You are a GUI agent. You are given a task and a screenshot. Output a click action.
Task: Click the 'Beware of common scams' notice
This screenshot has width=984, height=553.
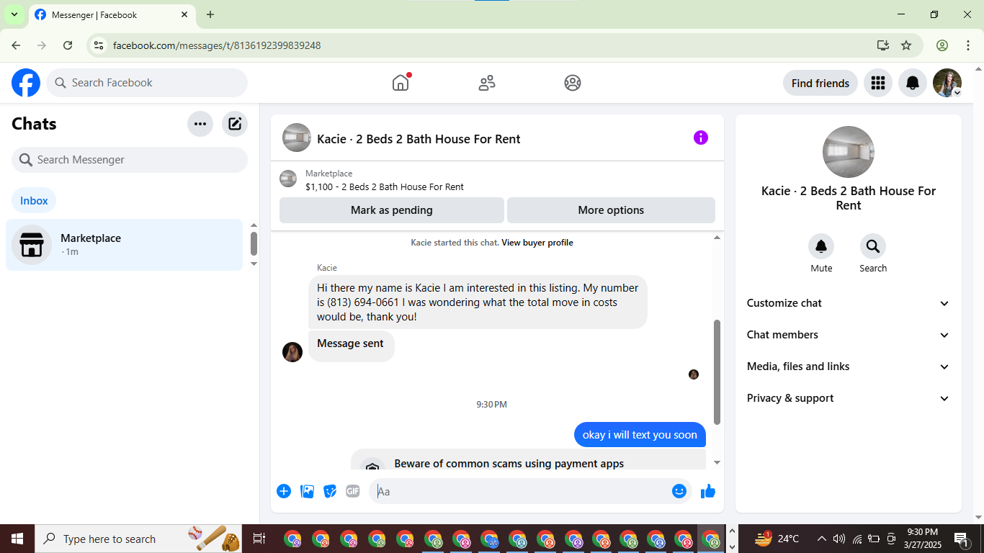coord(528,460)
